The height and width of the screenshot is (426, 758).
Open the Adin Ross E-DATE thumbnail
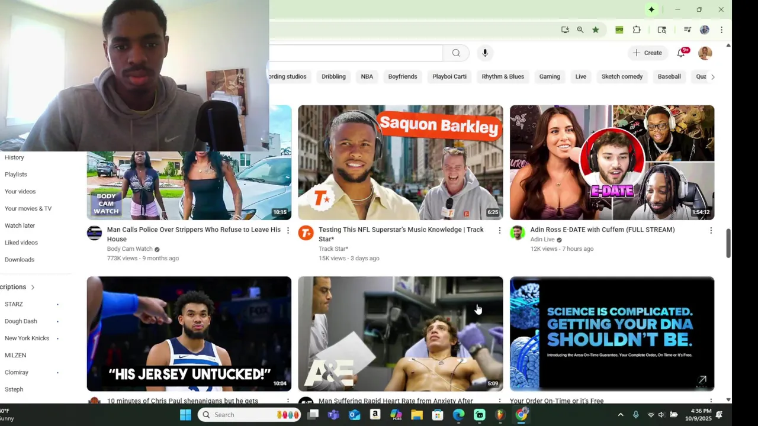[612, 163]
